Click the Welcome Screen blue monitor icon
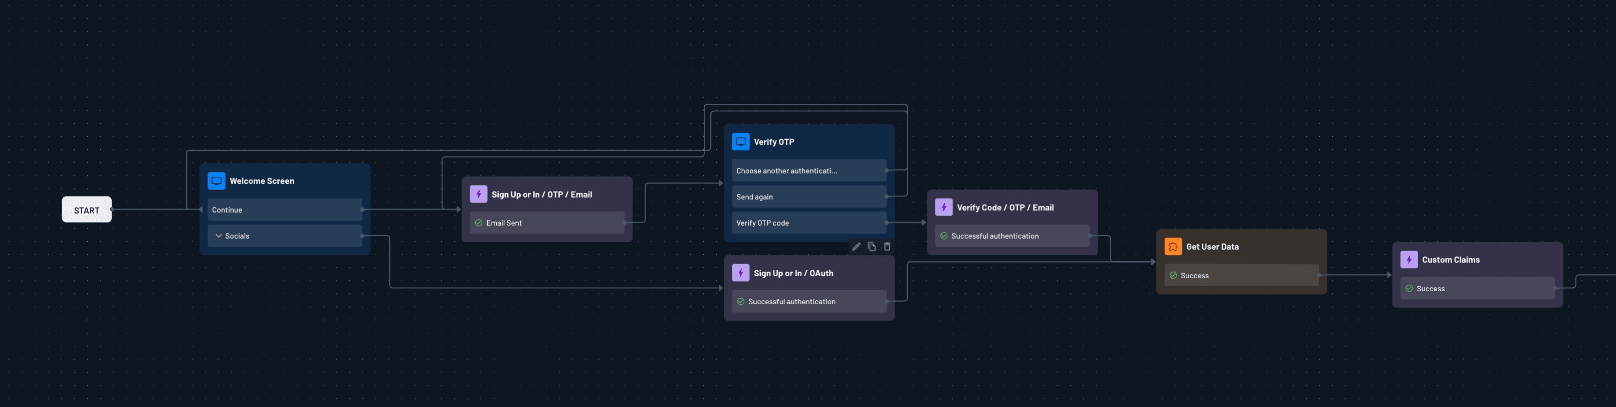The width and height of the screenshot is (1616, 407). 217,180
